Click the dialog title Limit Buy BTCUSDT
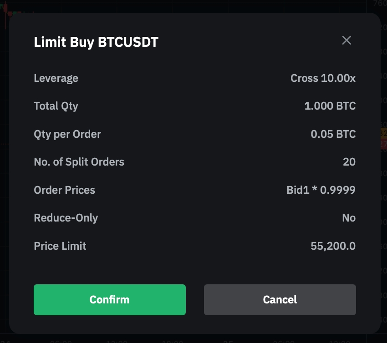Image resolution: width=387 pixels, height=343 pixels. point(96,42)
